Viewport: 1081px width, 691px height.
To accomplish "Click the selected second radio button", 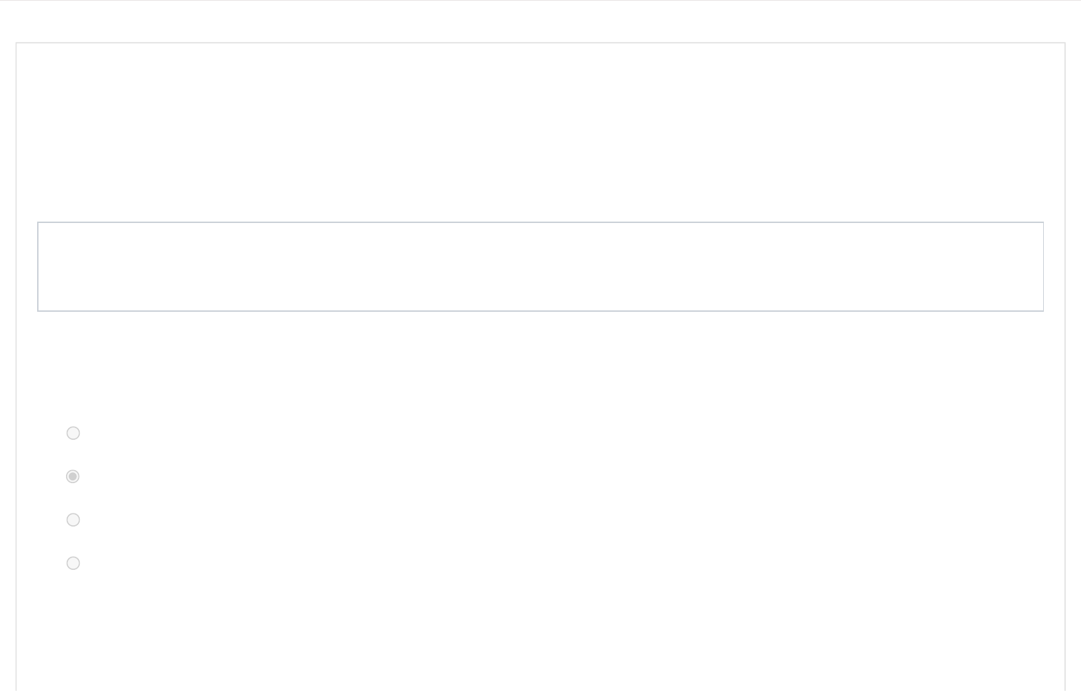I will point(73,476).
